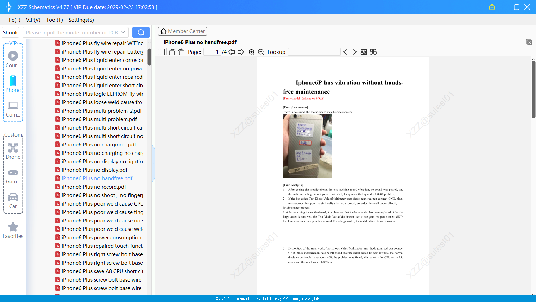Visit the www.xzz.hk link
Screen dimensions: 536x302
click(291, 298)
